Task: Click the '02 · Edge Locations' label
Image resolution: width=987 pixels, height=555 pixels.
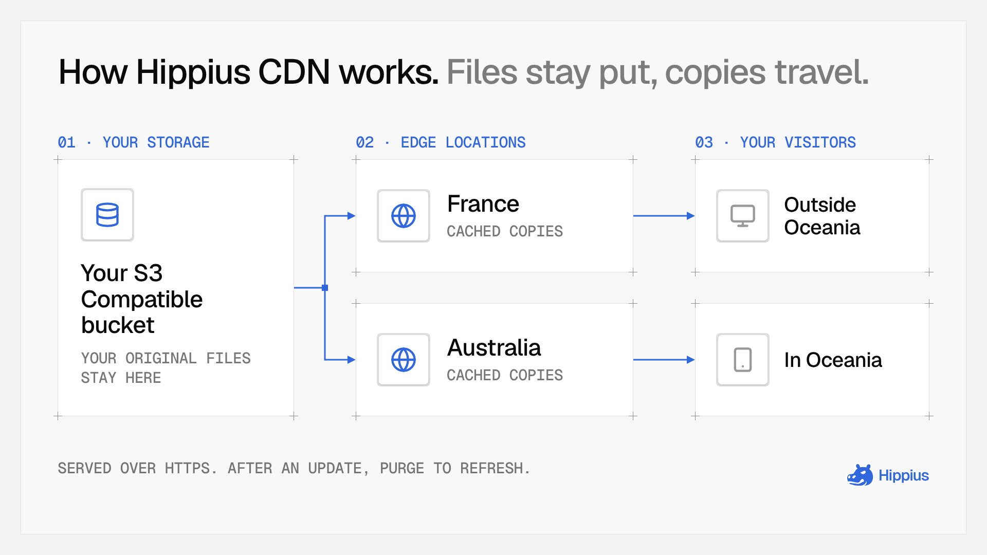Action: coord(441,142)
